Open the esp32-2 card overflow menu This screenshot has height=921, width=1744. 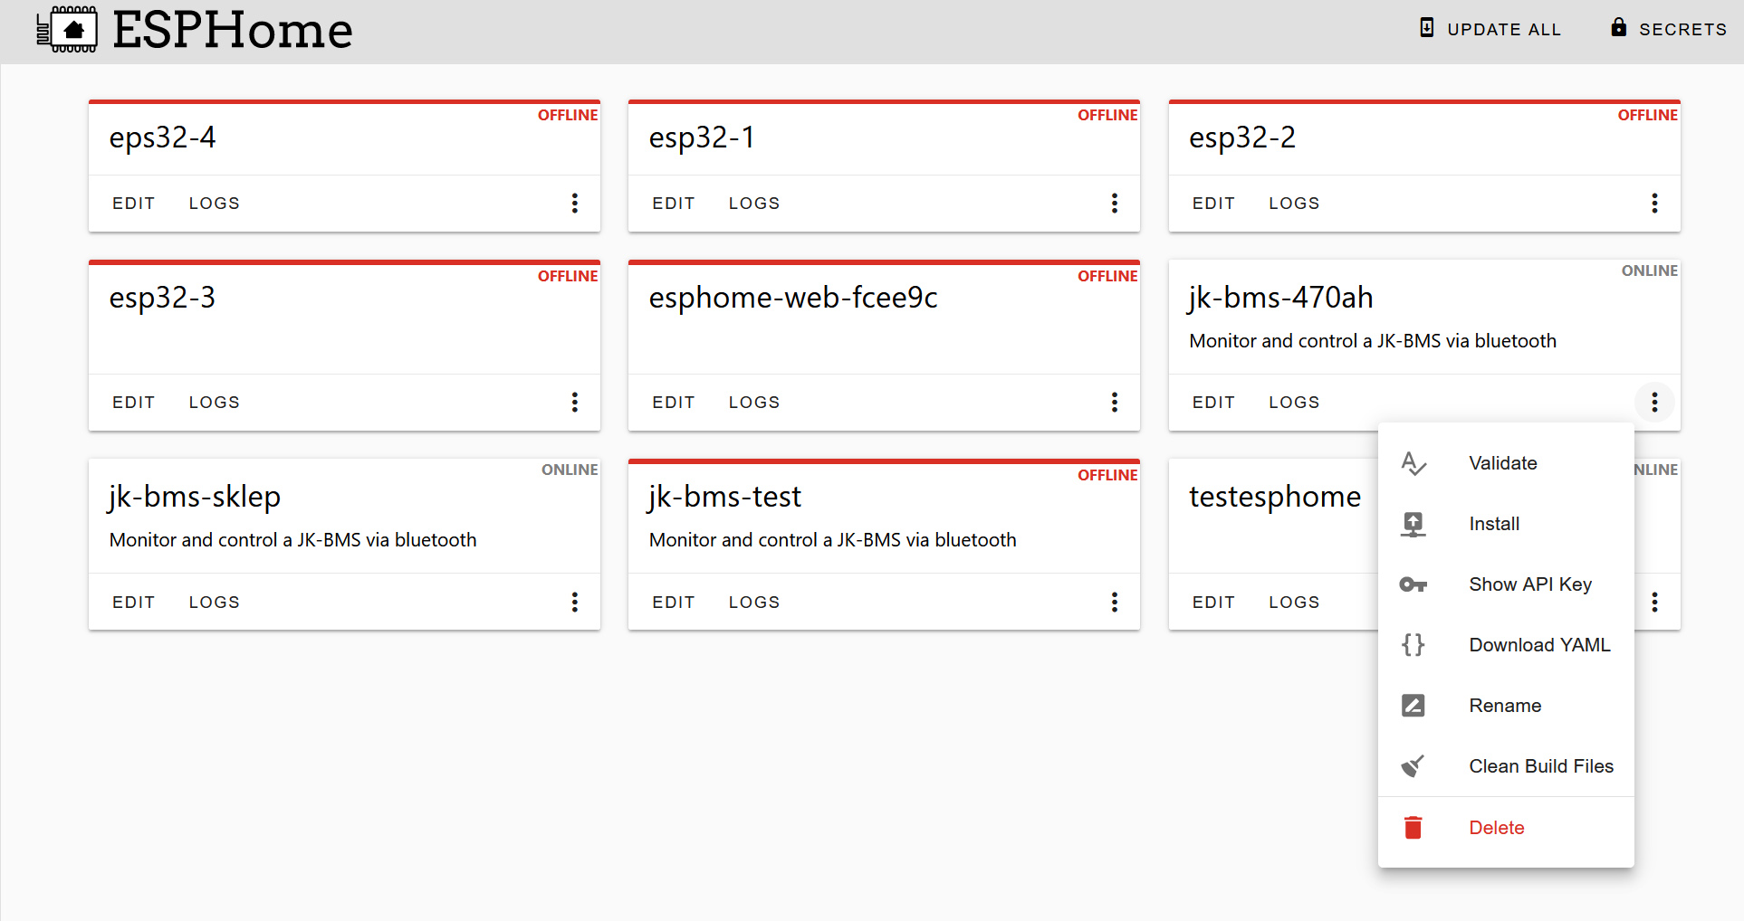(x=1654, y=204)
